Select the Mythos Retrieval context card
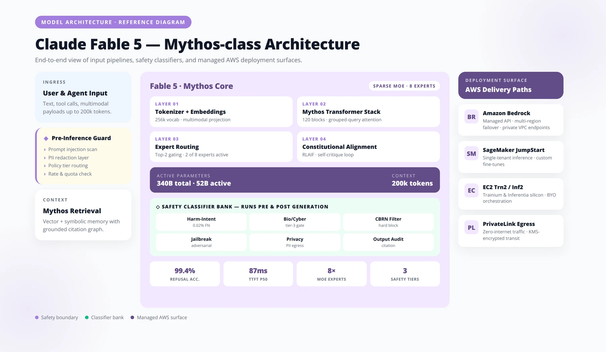 point(83,215)
